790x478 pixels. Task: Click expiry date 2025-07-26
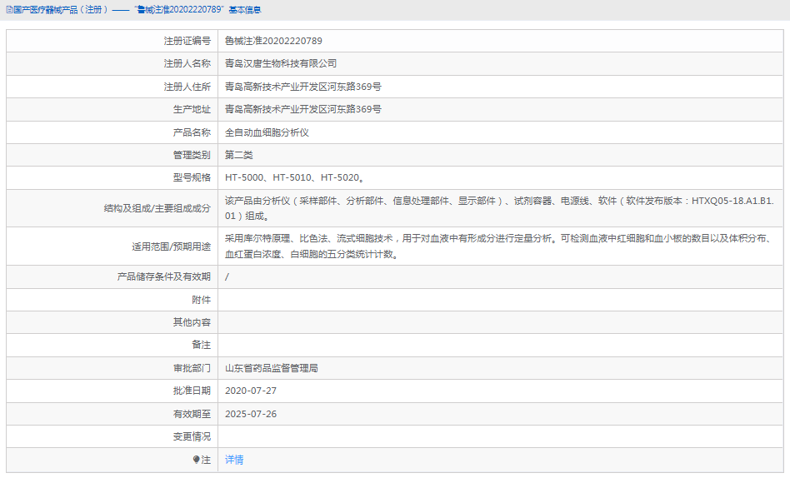[x=250, y=414]
